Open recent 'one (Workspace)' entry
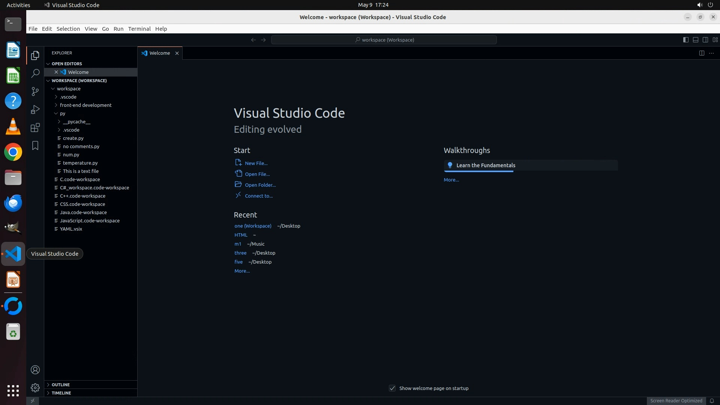 (253, 226)
